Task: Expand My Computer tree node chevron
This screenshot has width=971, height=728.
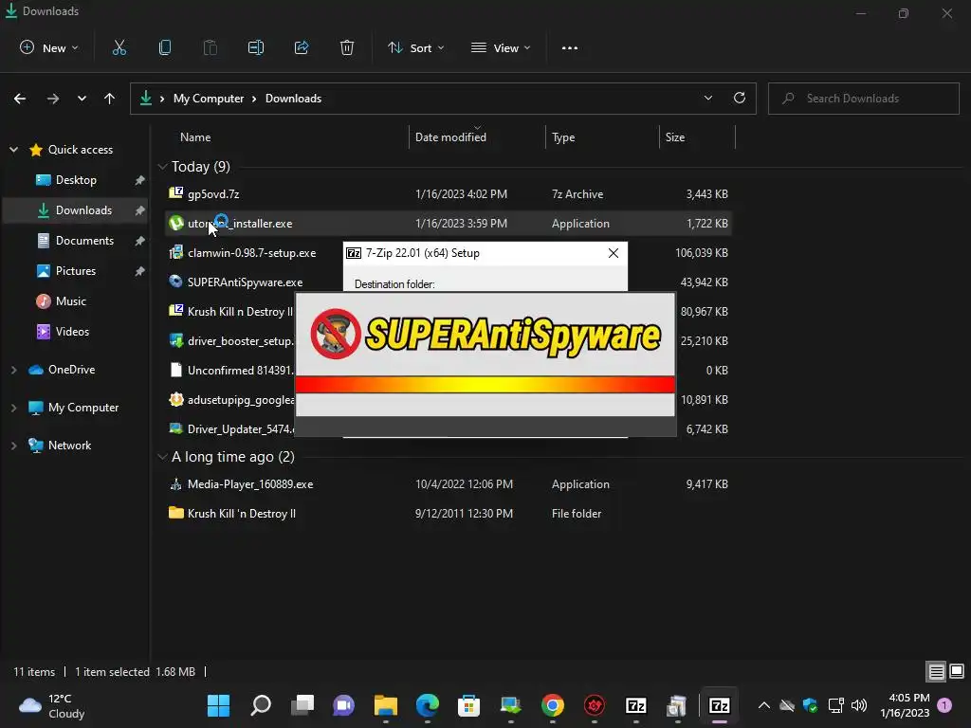Action: point(13,408)
